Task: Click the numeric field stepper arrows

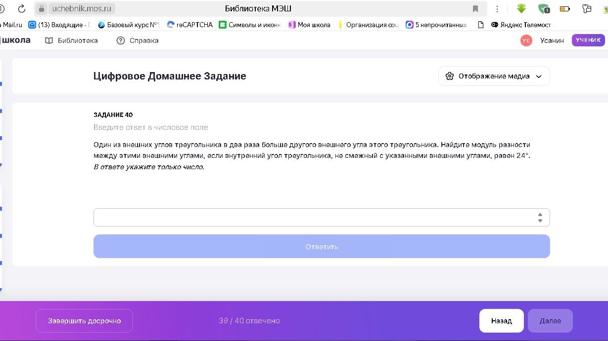Action: tap(540, 218)
